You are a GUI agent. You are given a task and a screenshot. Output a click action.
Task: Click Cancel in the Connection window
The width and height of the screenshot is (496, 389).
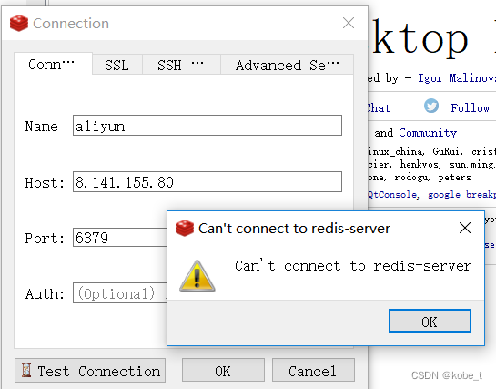click(313, 371)
